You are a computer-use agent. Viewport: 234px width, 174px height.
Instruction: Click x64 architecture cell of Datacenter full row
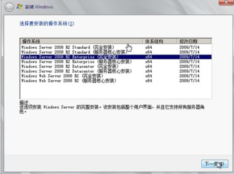click(x=148, y=66)
